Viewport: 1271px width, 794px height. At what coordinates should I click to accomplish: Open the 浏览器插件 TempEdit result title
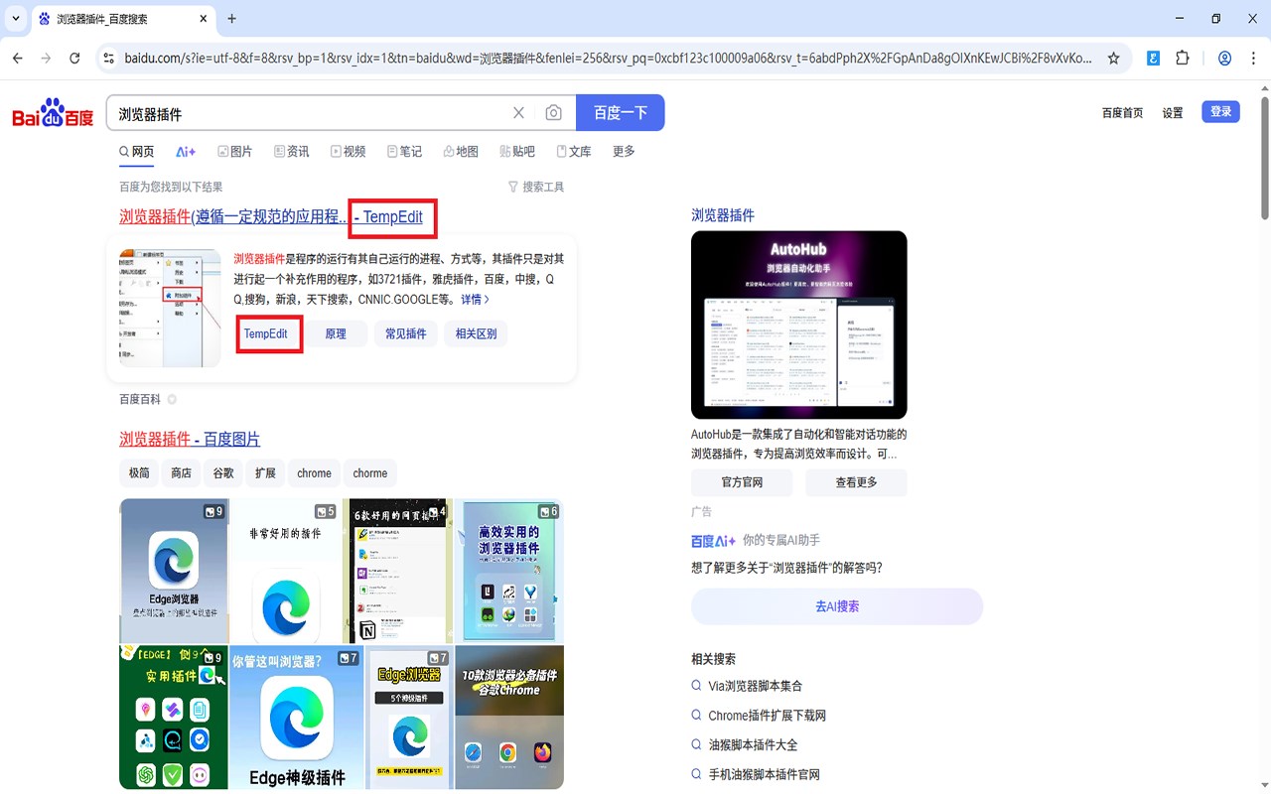click(271, 217)
